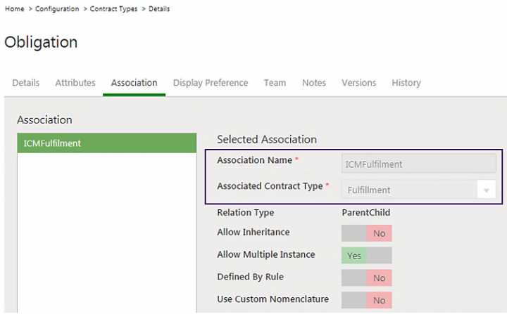Toggle the Defined By Rule switch
507x314 pixels.
[366, 278]
